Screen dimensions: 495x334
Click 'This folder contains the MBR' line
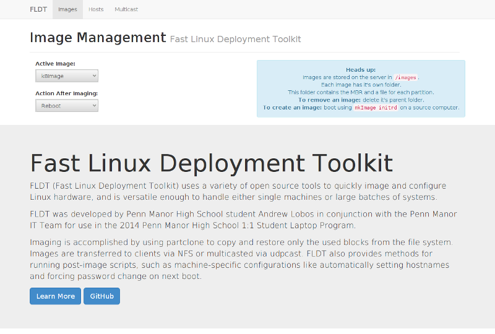361,93
